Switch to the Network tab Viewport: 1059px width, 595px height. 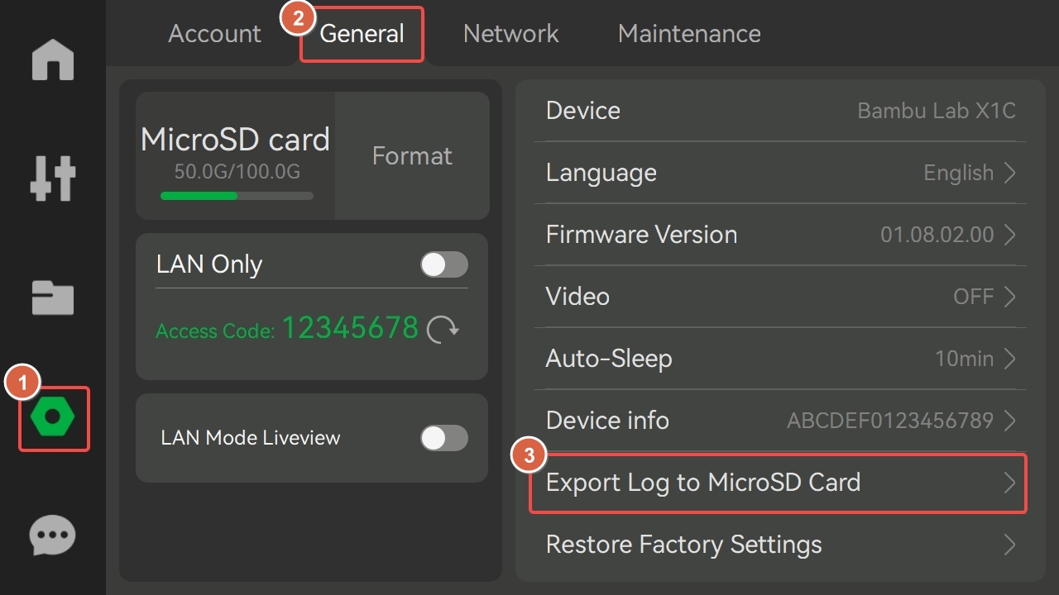[x=511, y=34]
